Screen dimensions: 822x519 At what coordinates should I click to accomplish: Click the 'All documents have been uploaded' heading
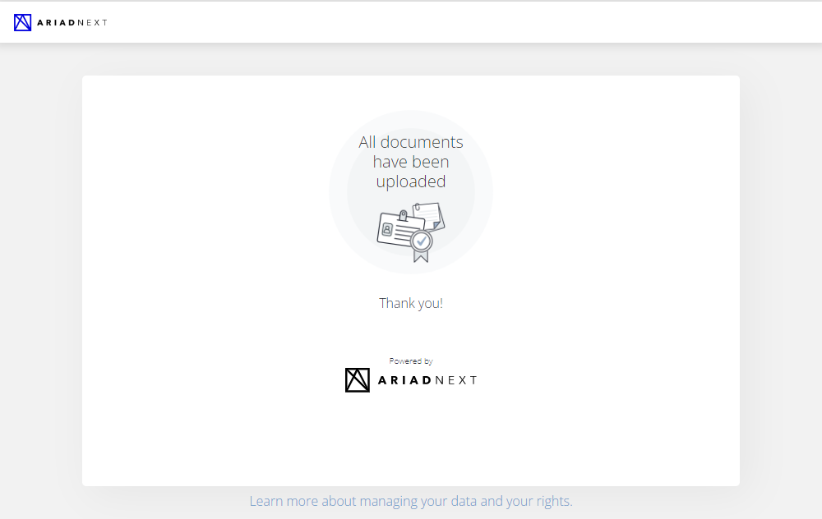[411, 162]
